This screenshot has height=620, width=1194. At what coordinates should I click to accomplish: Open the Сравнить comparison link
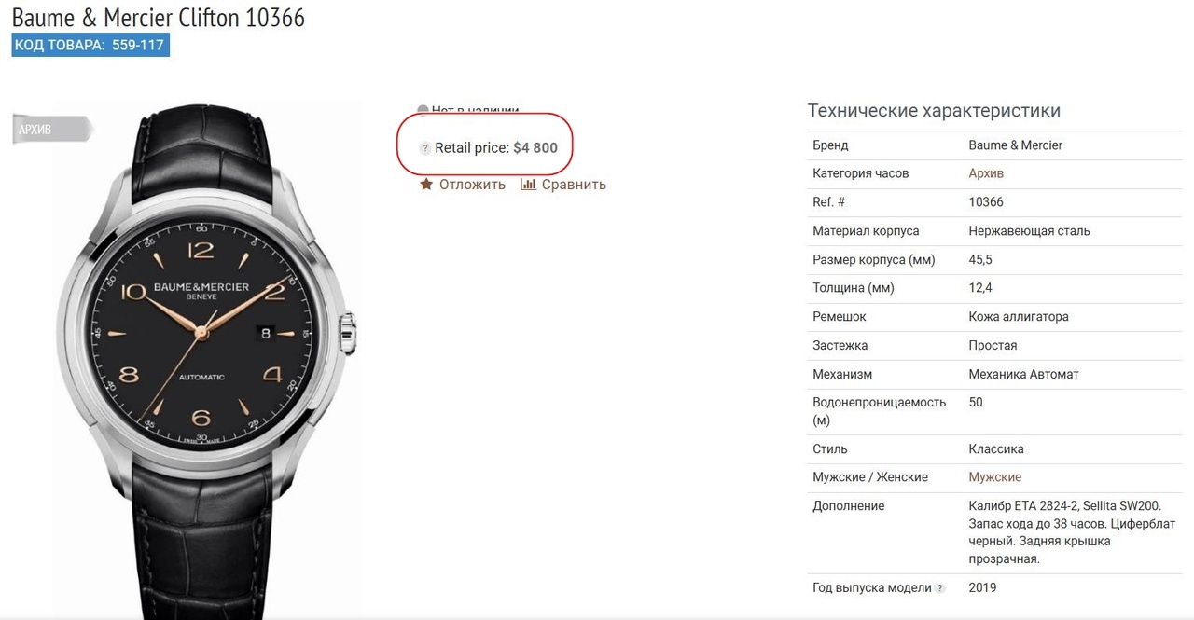[574, 185]
